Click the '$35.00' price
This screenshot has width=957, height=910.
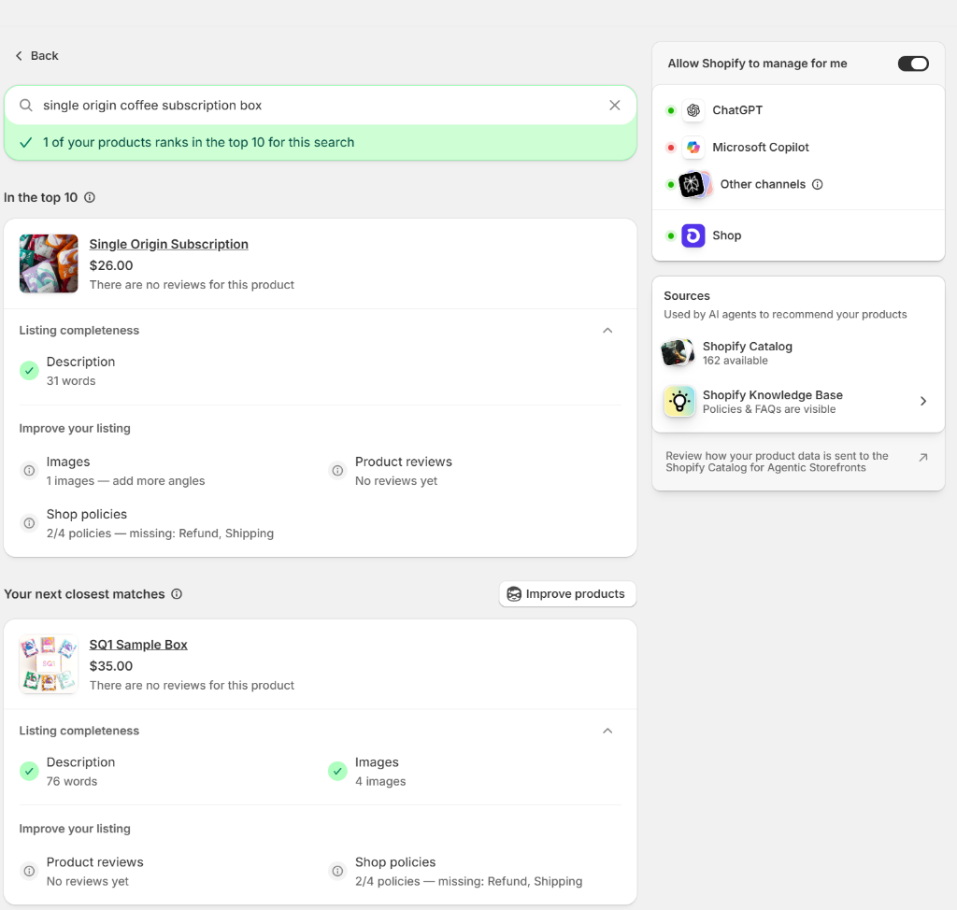pyautogui.click(x=111, y=666)
